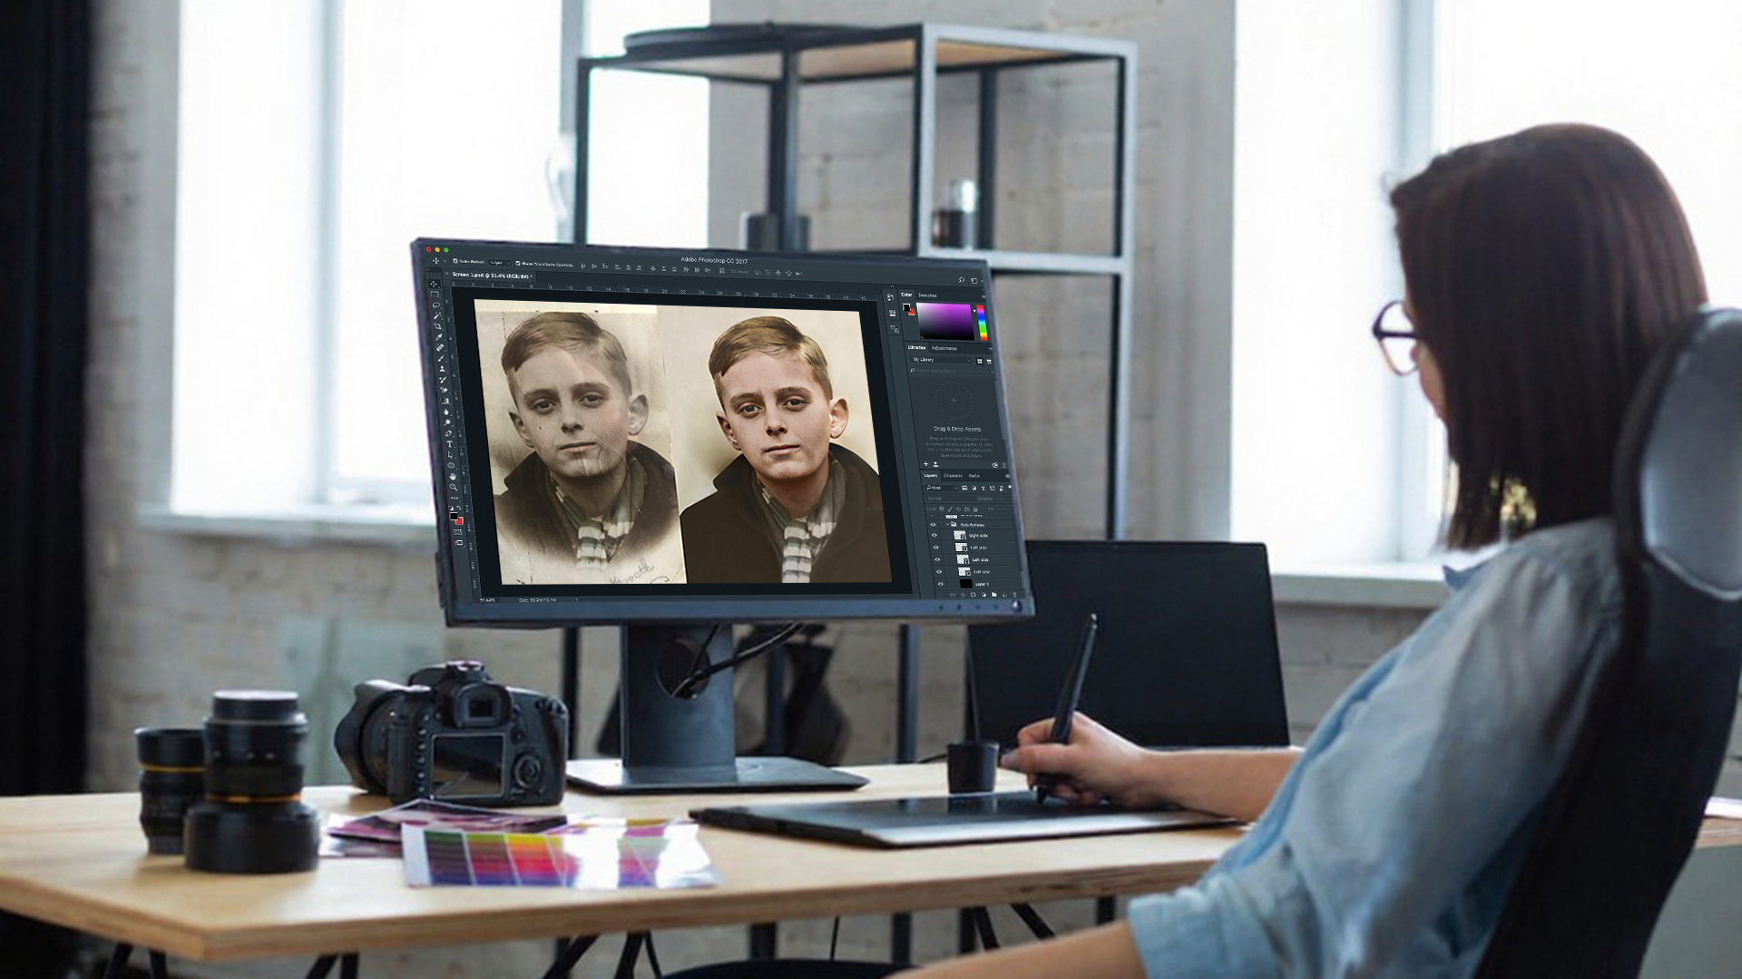Open the Auto-Select Layer dropdown

point(501,262)
